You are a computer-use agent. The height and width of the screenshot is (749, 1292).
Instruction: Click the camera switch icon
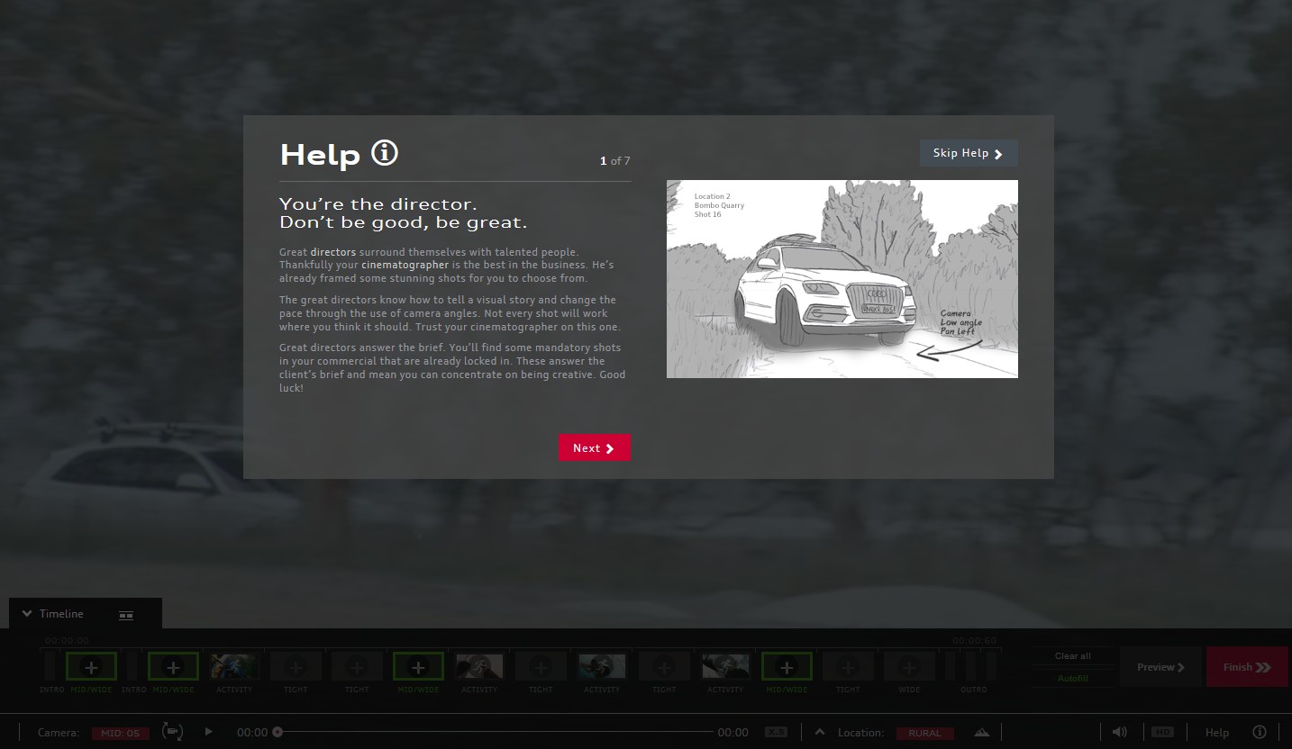click(x=171, y=732)
